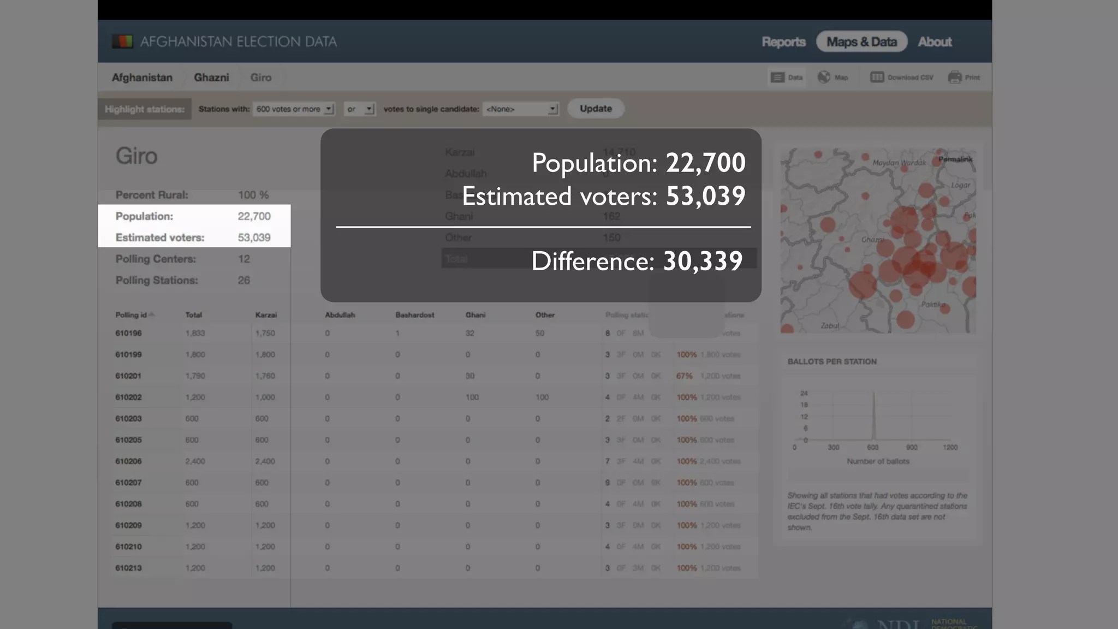This screenshot has width=1118, height=629.
Task: Click the Afghanistan flag logo icon
Action: 122,41
